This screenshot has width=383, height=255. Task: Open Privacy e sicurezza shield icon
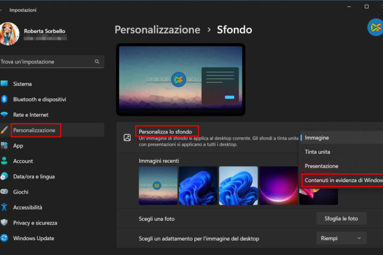(x=4, y=223)
